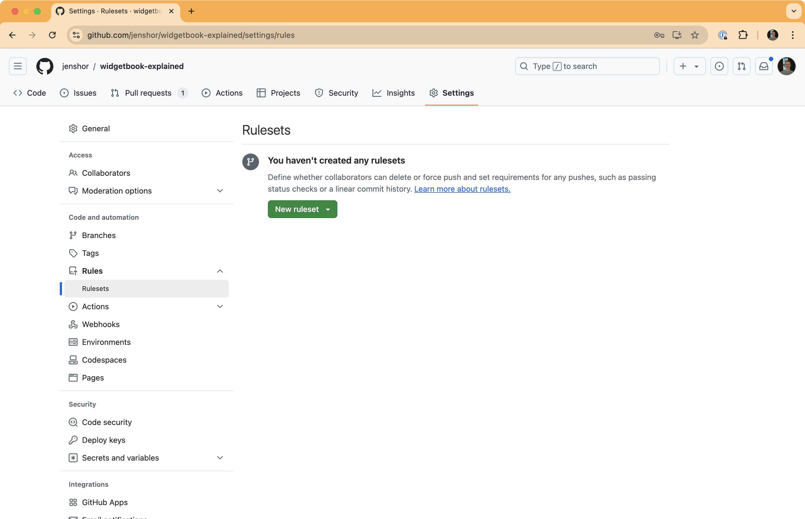
Task: Collapse the Rules section
Action: 220,271
